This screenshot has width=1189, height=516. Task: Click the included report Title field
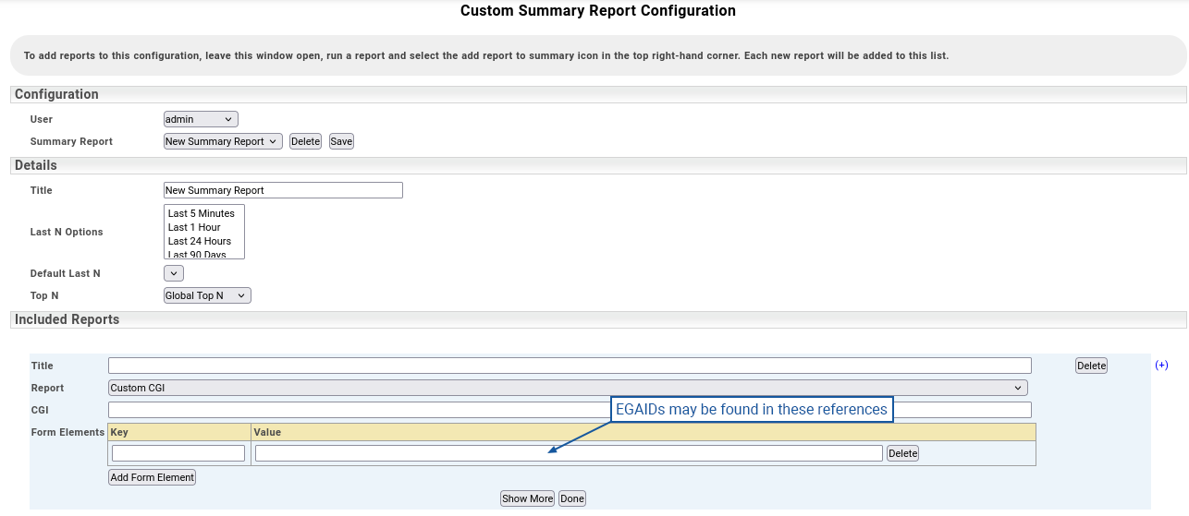[x=570, y=366]
